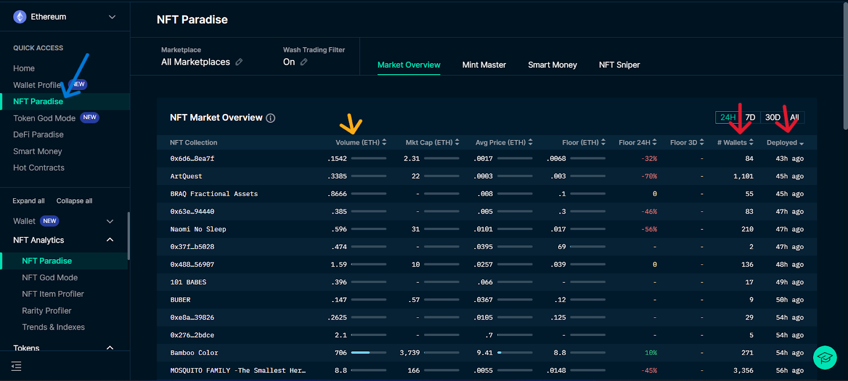The height and width of the screenshot is (381, 848).
Task: Click the Collapse all button
Action: pos(74,201)
